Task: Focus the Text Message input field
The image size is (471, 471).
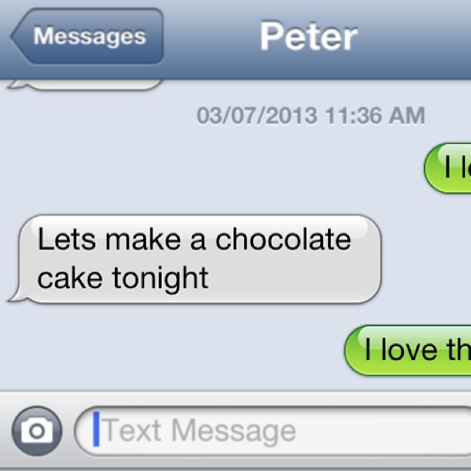Action: pyautogui.click(x=272, y=431)
